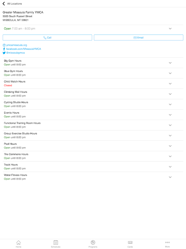This screenshot has width=186, height=249.
Task: Expand Track Hours chevron
Action: coord(170,167)
